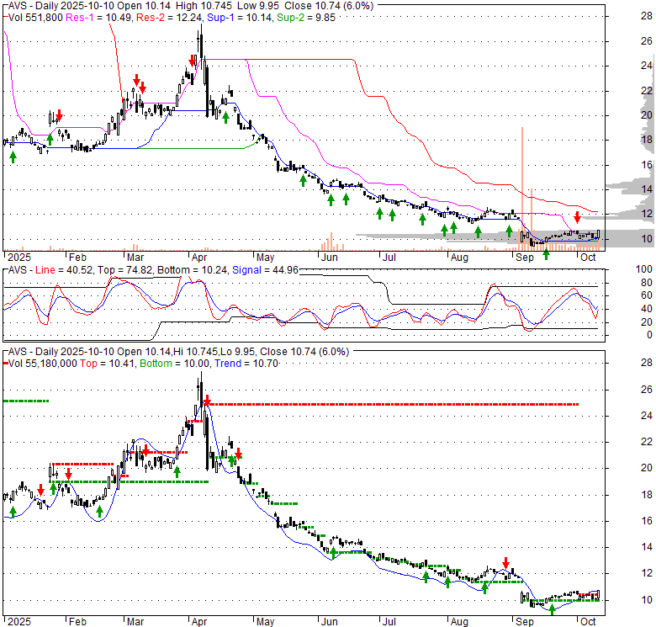Image resolution: width=656 pixels, height=627 pixels.
Task: Click the May label on top chart time axis
Action: 266,258
